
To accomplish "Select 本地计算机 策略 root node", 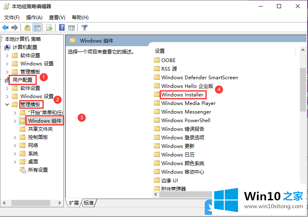I will tap(23, 39).
